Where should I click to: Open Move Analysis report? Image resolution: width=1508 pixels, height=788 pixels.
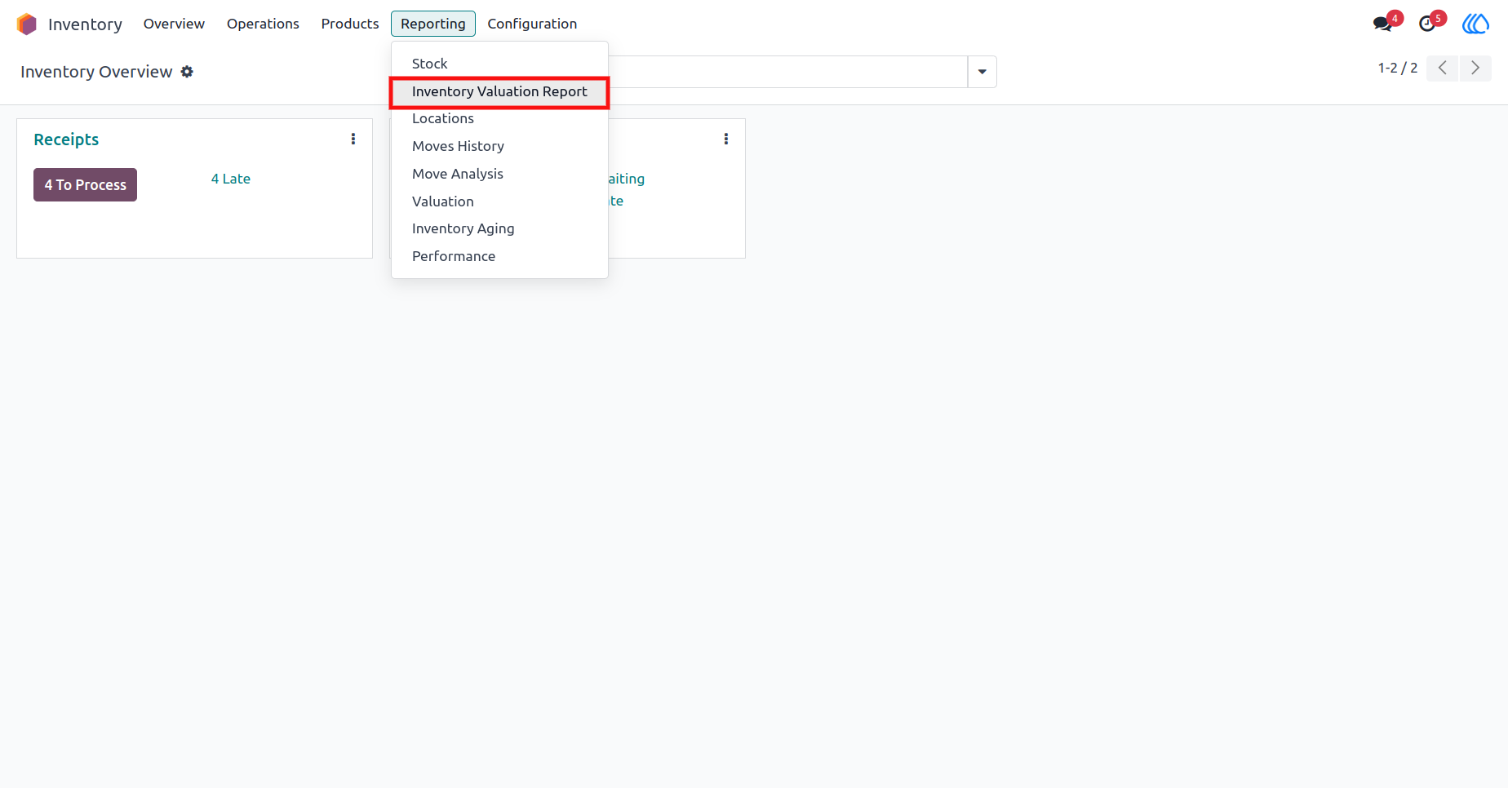499,174
